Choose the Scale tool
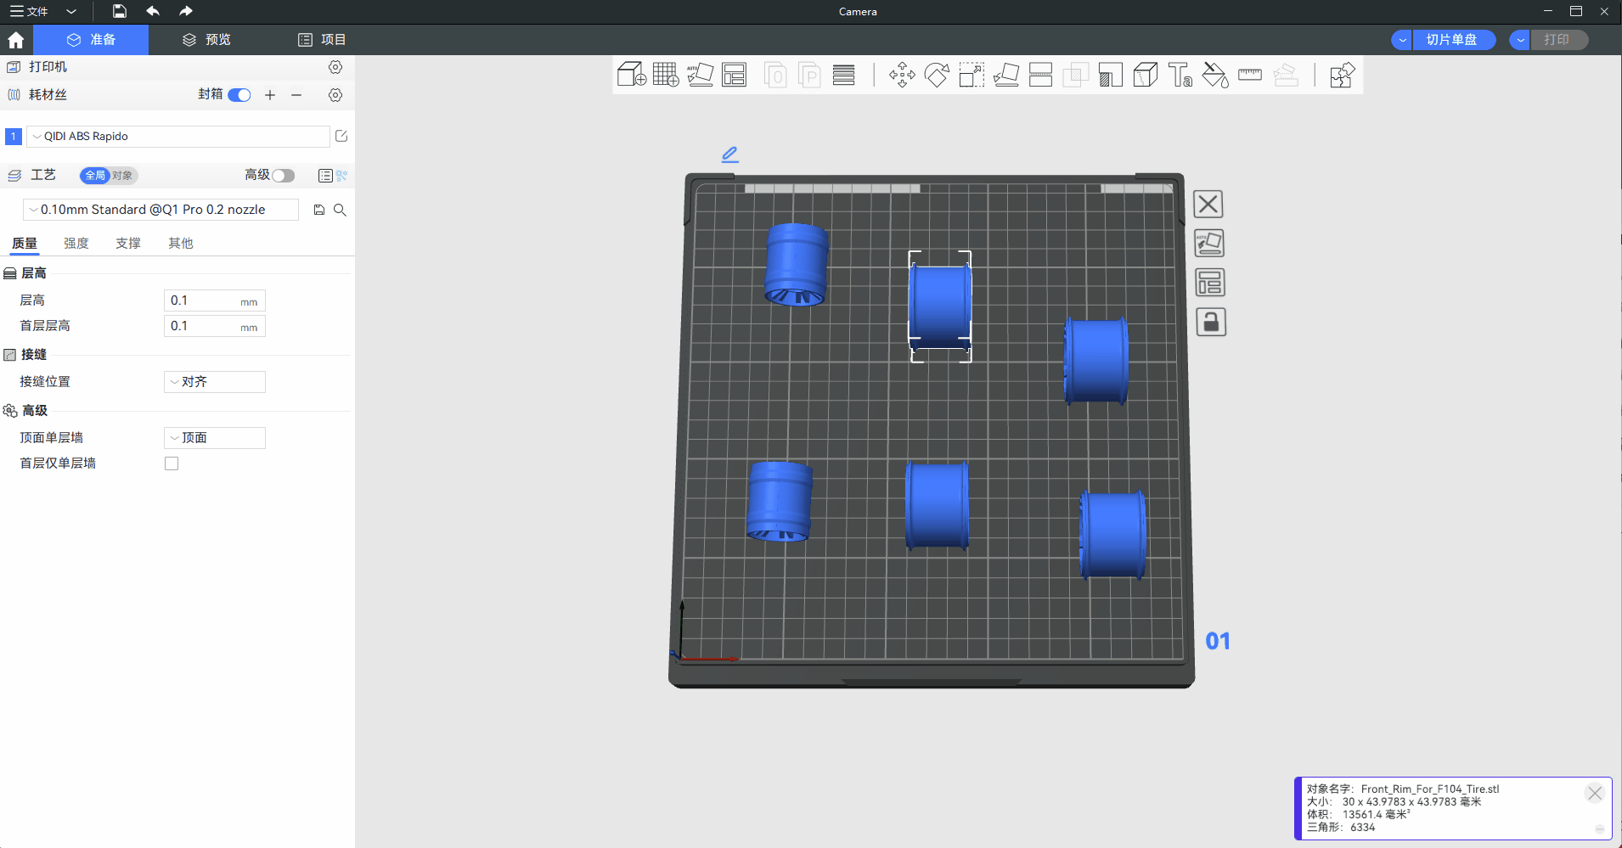 click(972, 76)
